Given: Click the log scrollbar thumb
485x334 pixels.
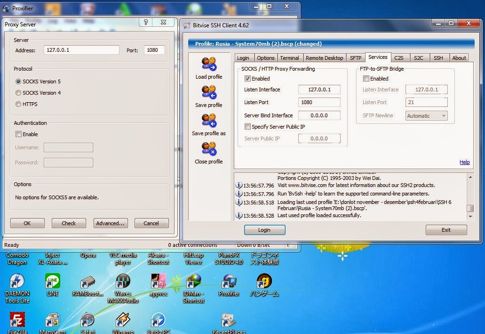Looking at the screenshot, I should click(470, 208).
